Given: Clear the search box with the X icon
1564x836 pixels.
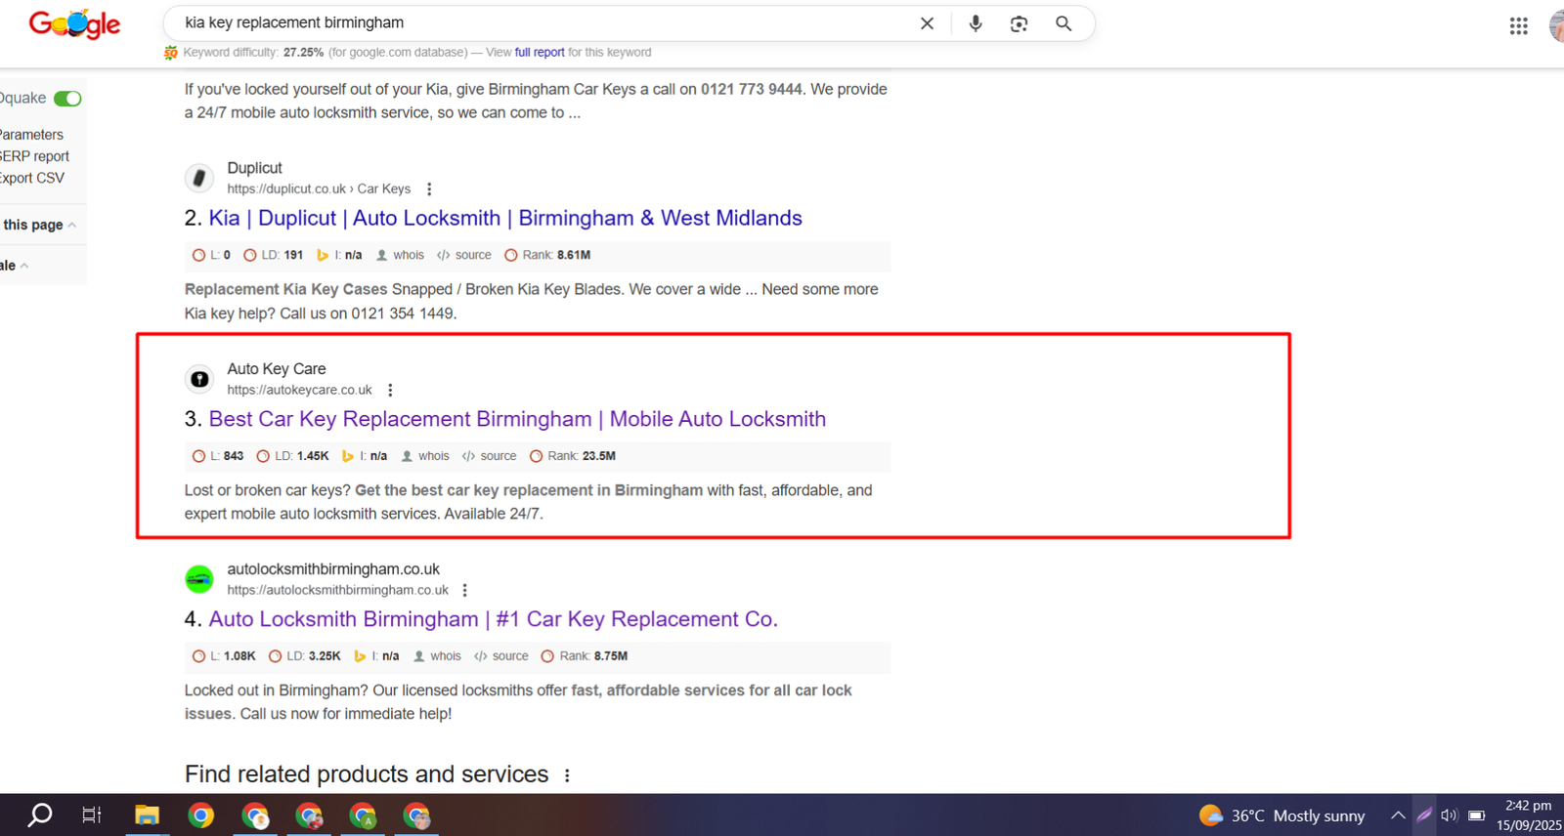Looking at the screenshot, I should point(927,23).
